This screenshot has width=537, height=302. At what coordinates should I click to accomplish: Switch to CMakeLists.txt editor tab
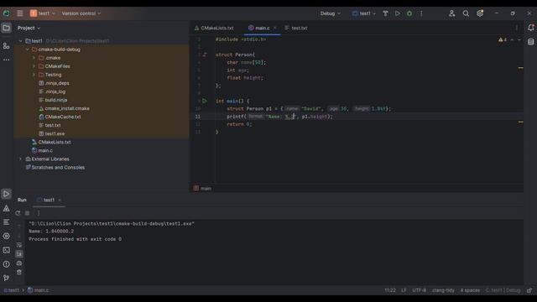pos(214,28)
